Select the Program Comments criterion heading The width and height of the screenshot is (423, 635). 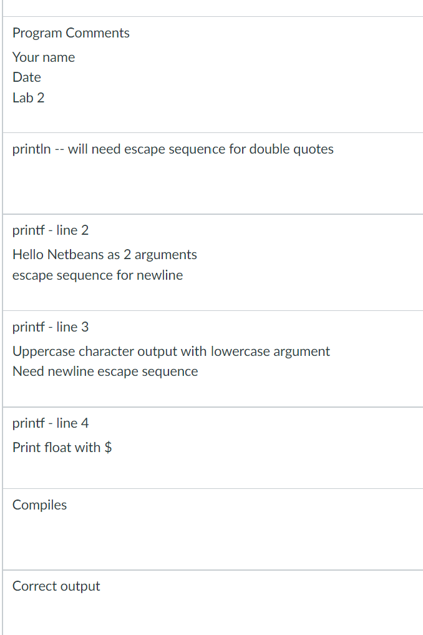click(x=71, y=33)
